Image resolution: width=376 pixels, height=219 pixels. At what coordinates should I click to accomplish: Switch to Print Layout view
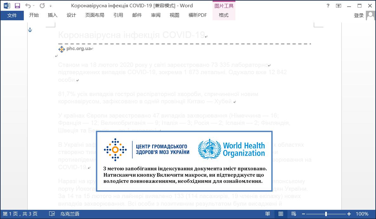click(x=280, y=214)
